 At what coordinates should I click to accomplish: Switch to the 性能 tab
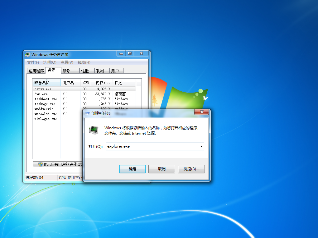[87, 71]
